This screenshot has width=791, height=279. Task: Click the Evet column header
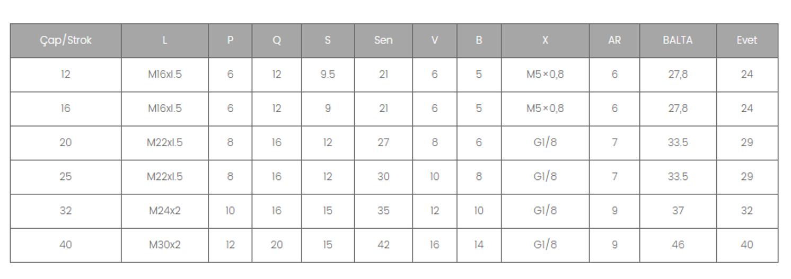[x=746, y=40]
